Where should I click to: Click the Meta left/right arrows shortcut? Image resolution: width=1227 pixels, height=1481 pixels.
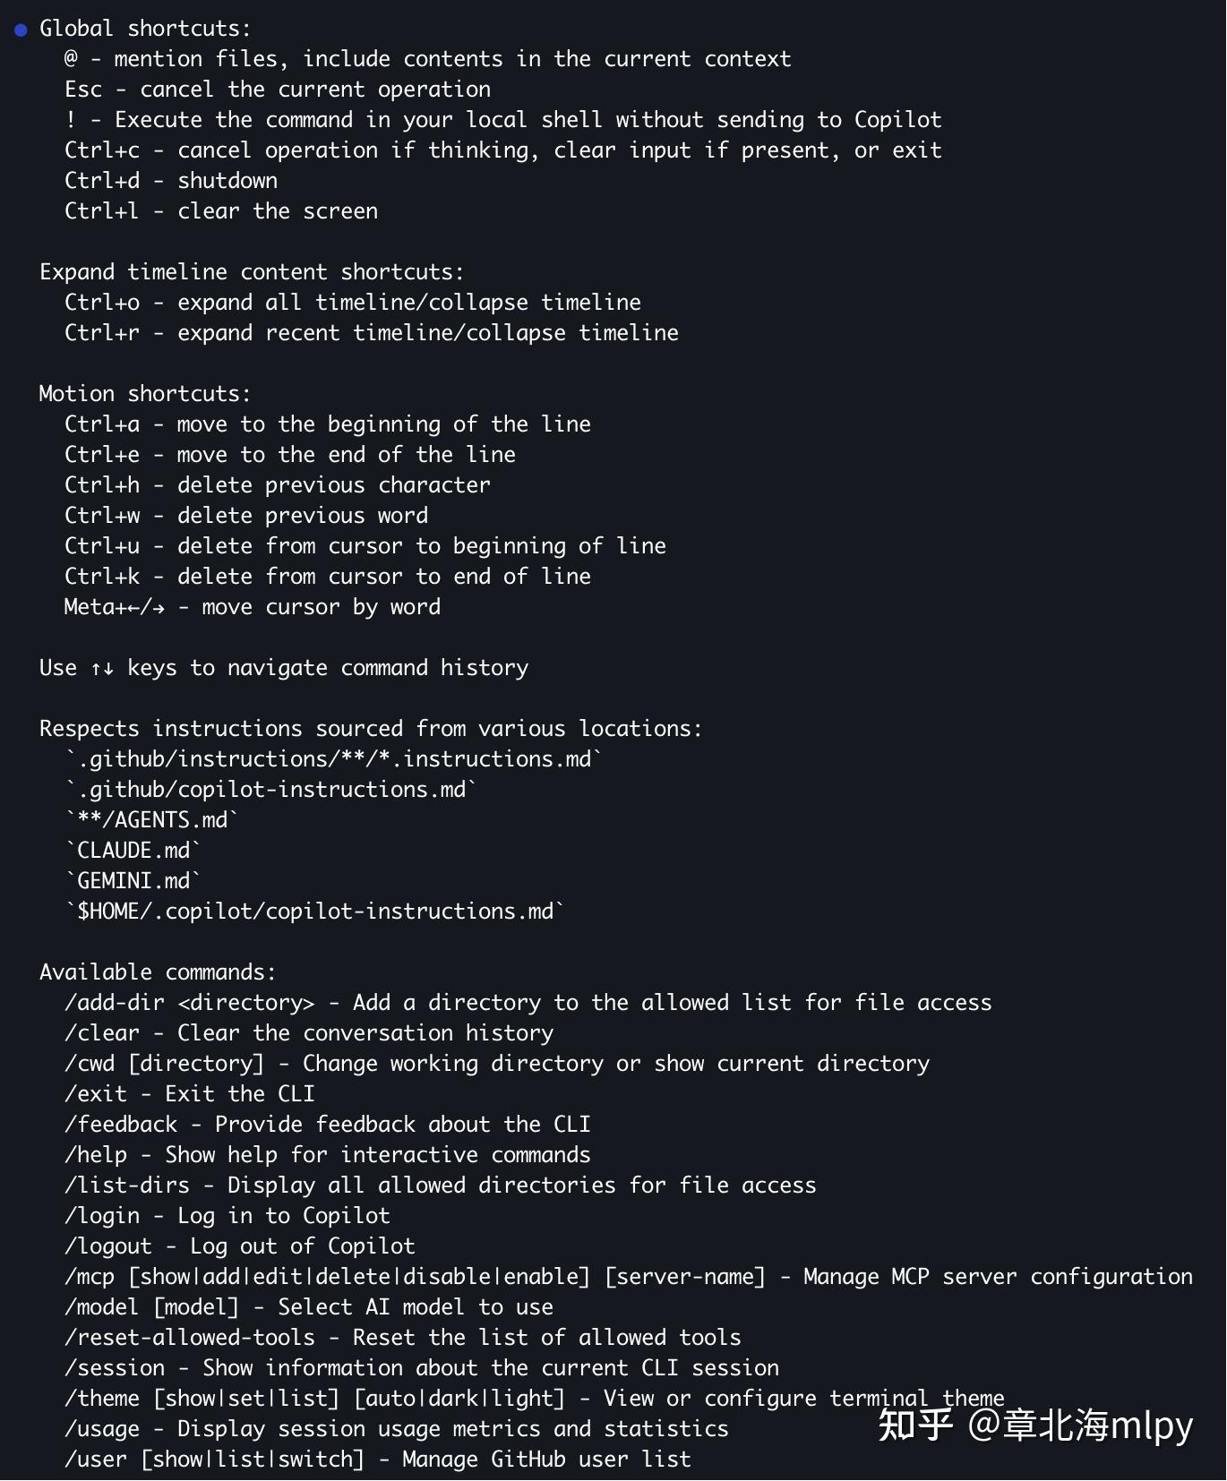(115, 607)
